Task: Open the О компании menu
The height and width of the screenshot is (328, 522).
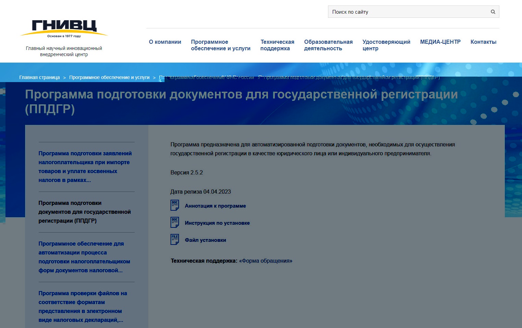Action: coord(165,42)
